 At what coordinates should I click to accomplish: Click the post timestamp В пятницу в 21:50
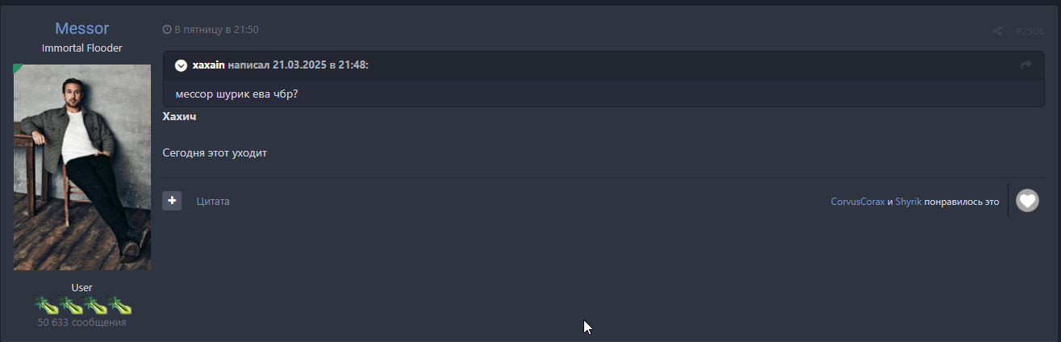tap(216, 30)
